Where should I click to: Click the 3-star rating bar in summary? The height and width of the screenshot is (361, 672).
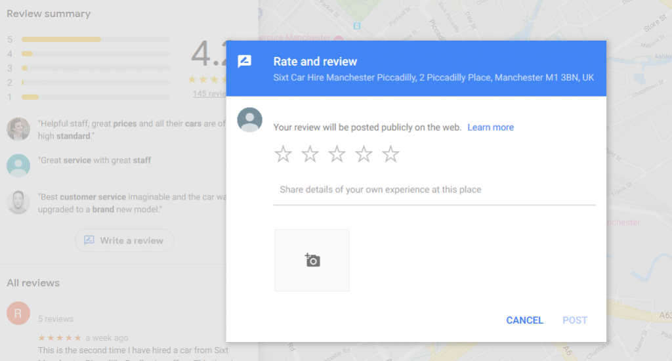pos(96,68)
